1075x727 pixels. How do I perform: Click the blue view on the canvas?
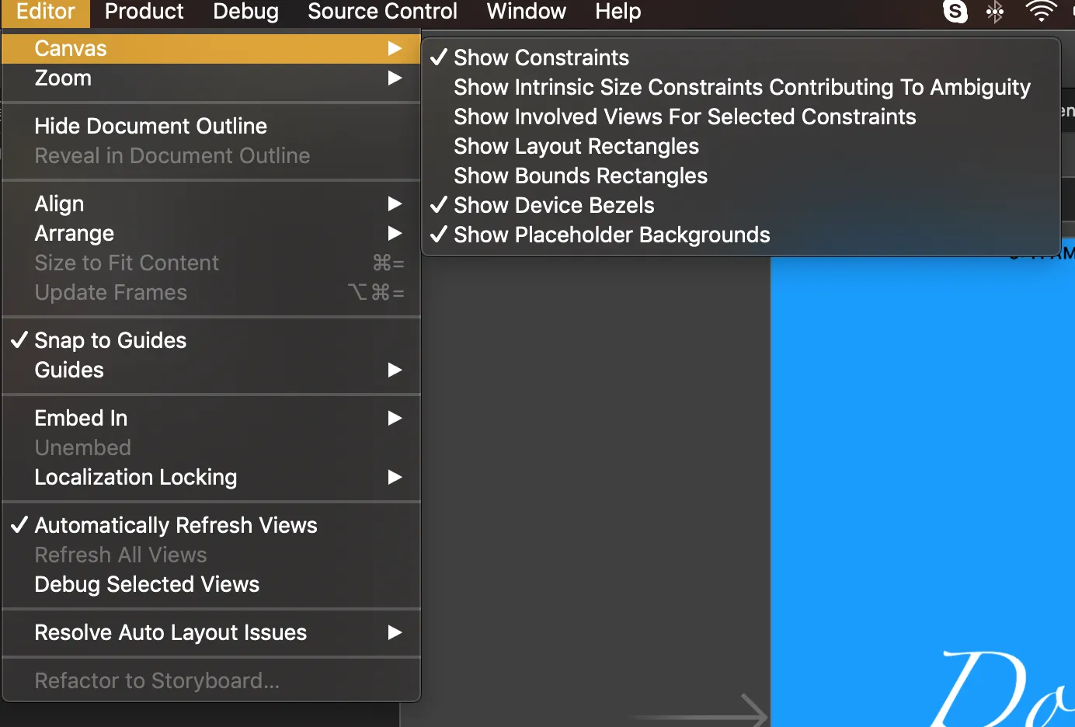coord(917,466)
